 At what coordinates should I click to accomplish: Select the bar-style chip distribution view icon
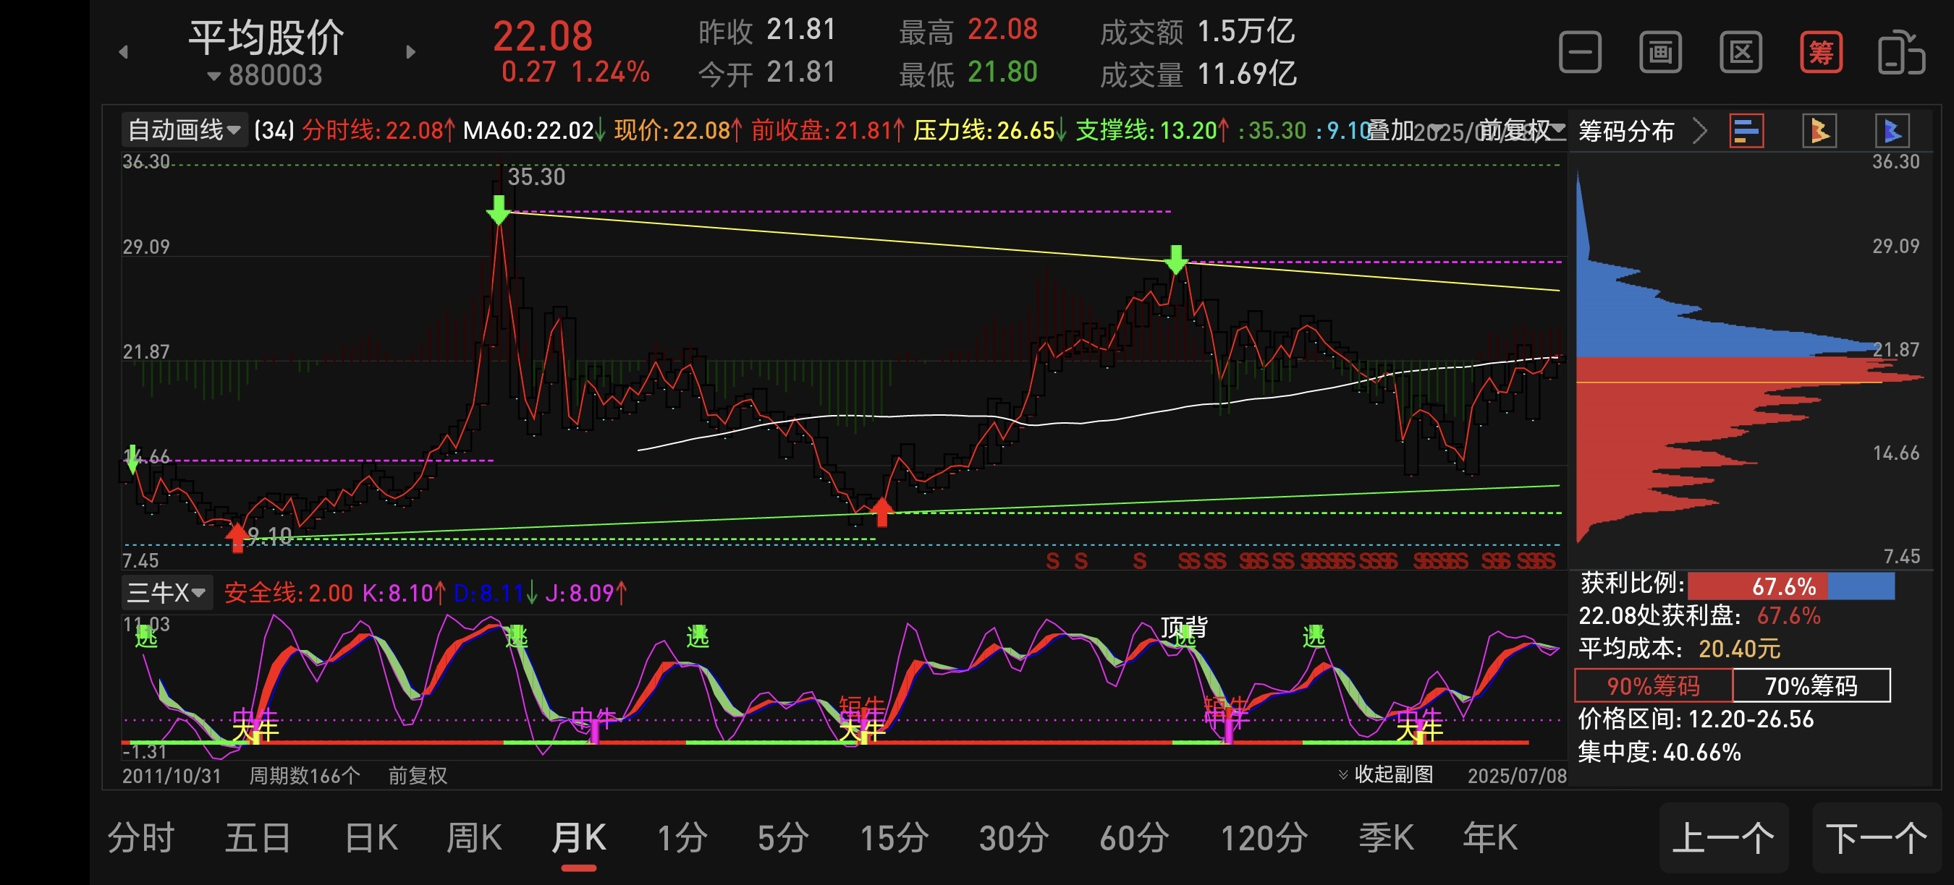[1746, 131]
